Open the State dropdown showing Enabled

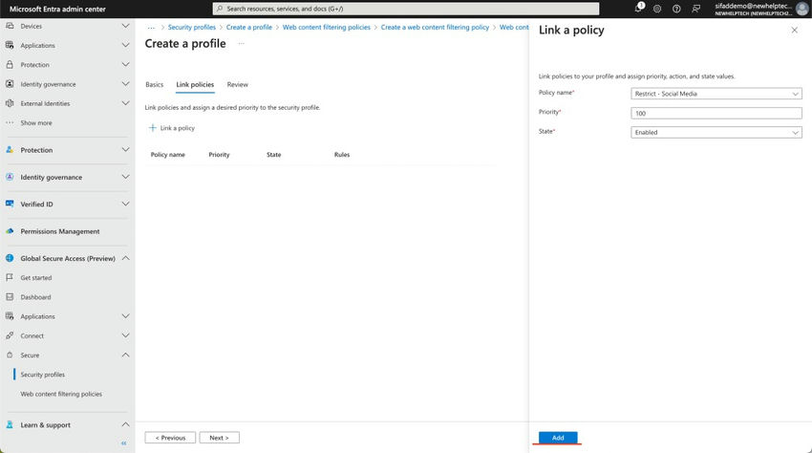point(716,132)
